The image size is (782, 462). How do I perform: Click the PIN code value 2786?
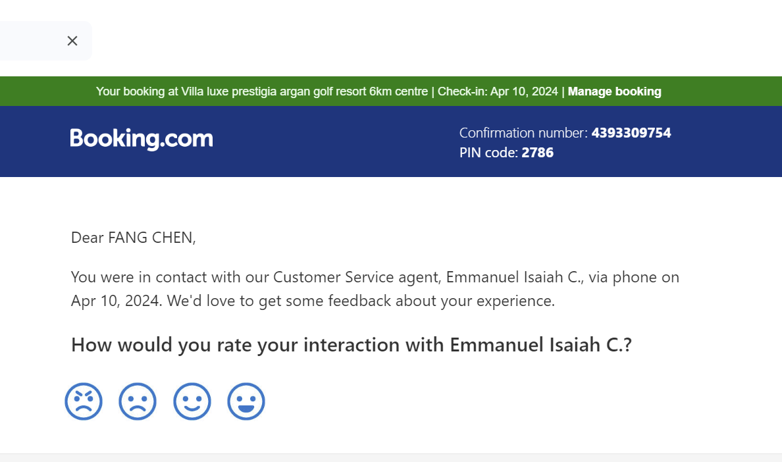coord(537,153)
